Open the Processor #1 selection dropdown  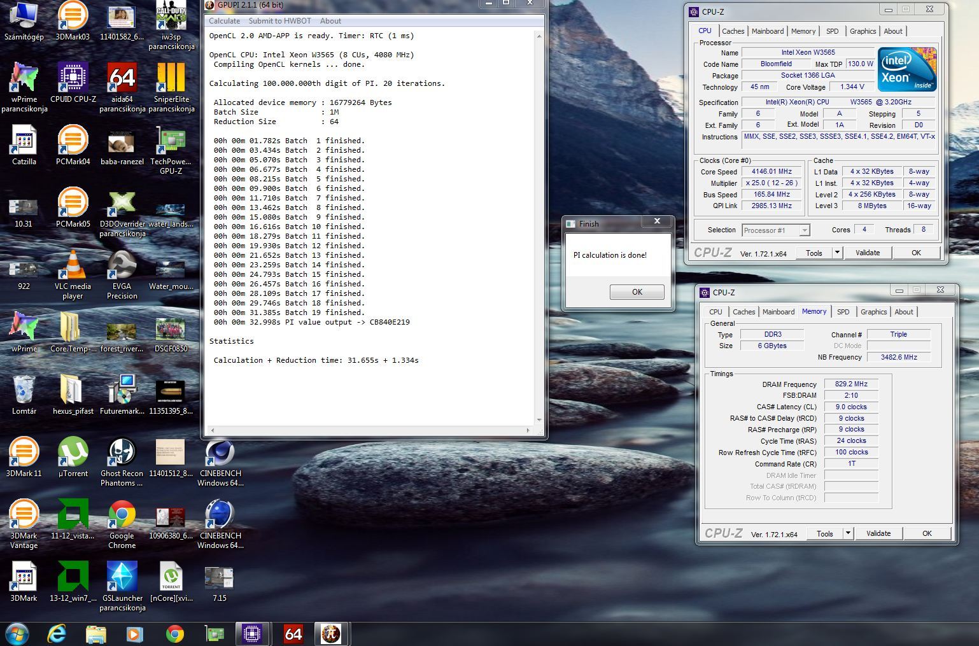[775, 230]
